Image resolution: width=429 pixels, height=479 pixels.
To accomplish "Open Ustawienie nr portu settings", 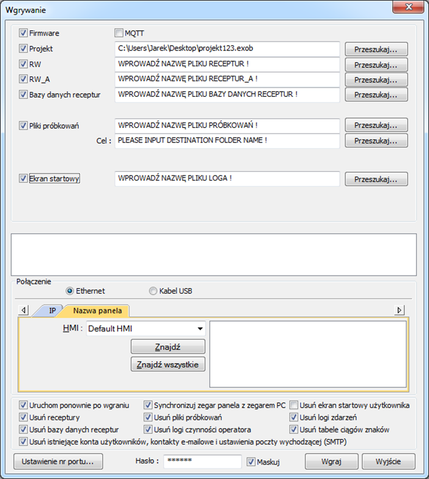I will pos(58,461).
